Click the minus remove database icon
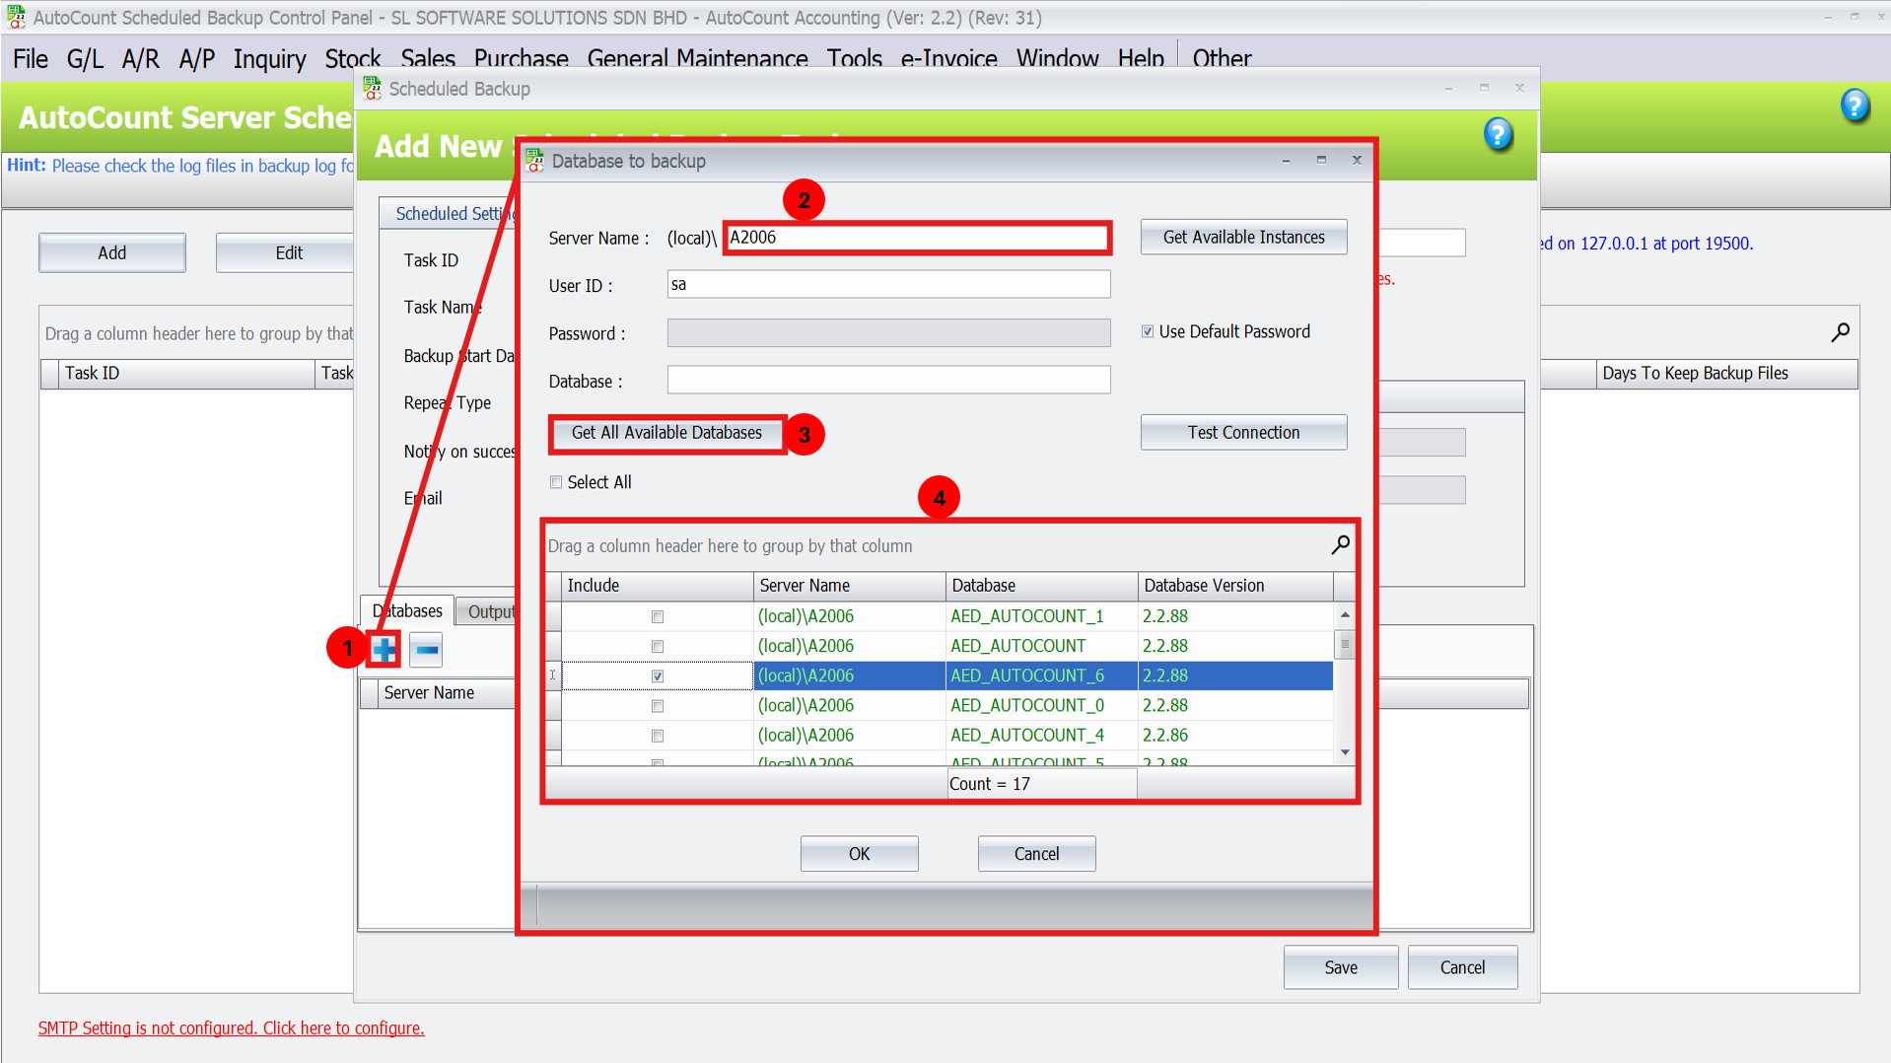The height and width of the screenshot is (1063, 1891). pyautogui.click(x=426, y=650)
